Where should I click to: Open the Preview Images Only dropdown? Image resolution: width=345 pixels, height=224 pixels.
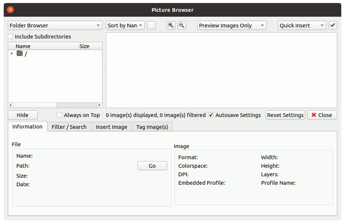pos(231,26)
